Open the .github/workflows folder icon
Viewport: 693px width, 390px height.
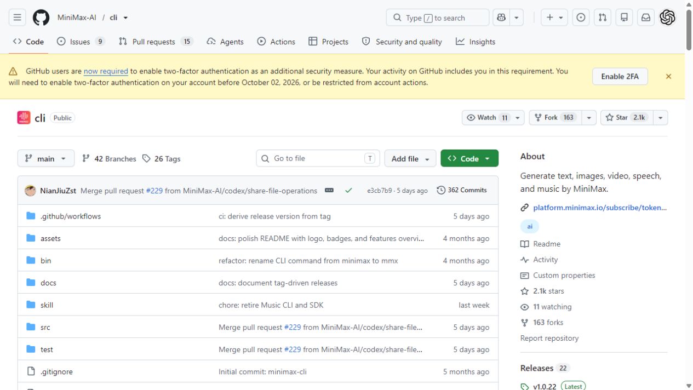[x=31, y=216]
